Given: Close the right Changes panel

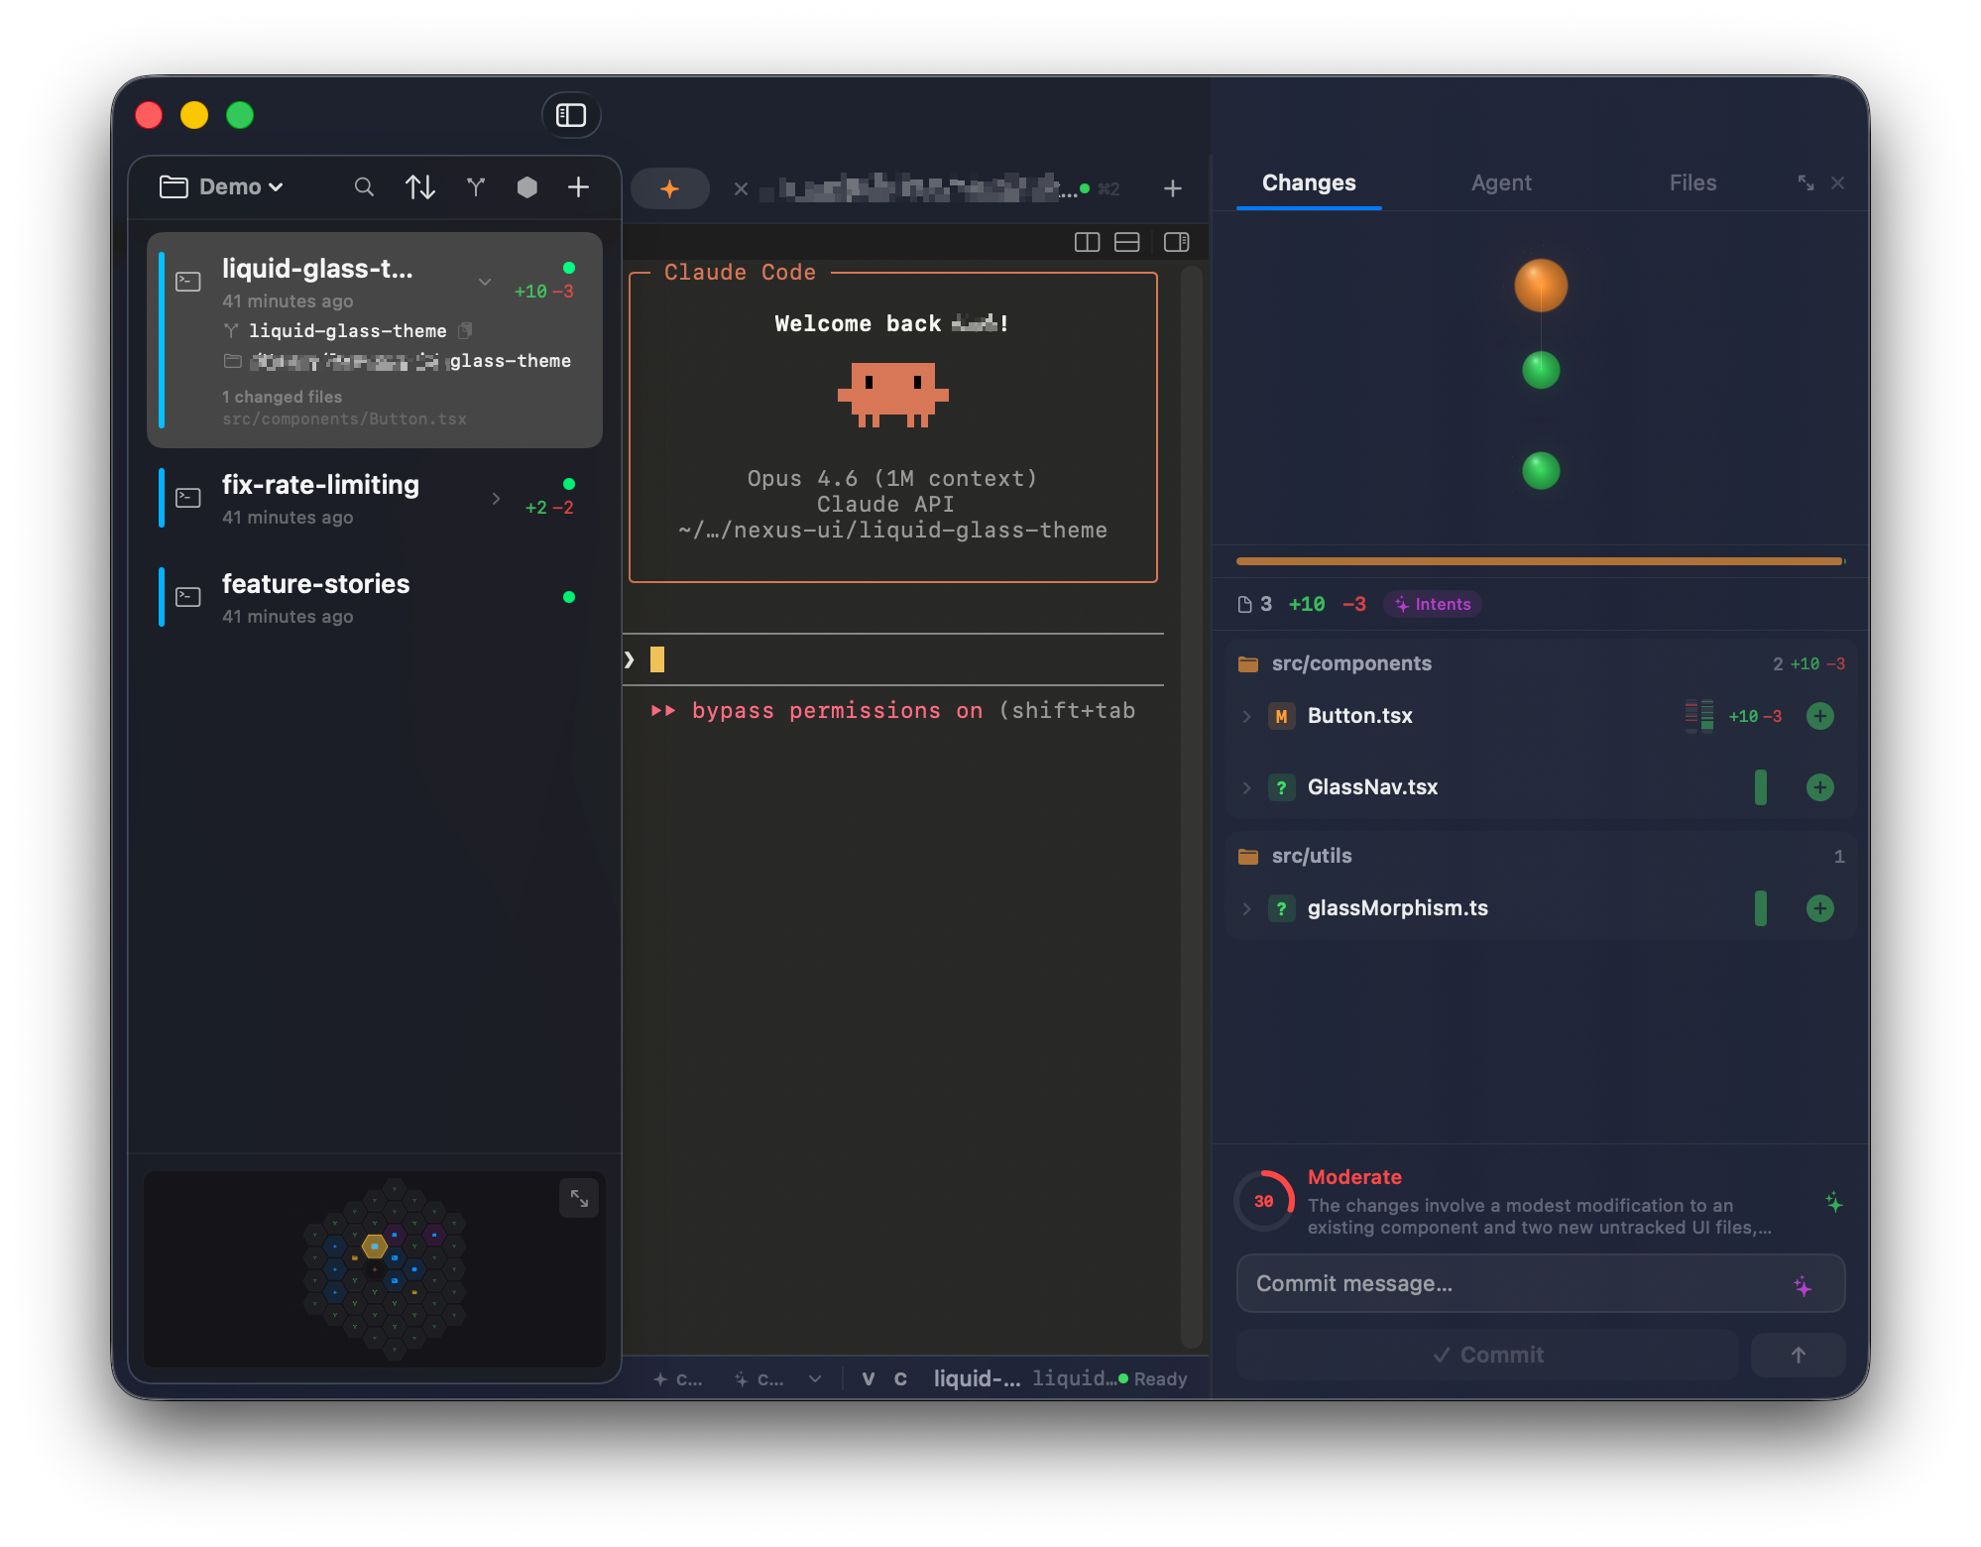Looking at the screenshot, I should point(1838,182).
